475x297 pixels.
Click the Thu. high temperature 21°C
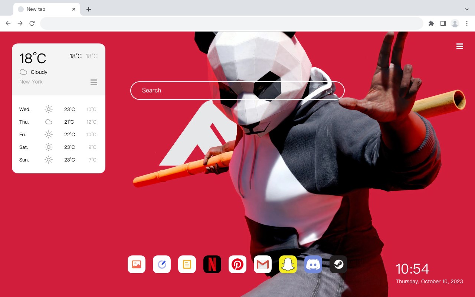click(69, 122)
